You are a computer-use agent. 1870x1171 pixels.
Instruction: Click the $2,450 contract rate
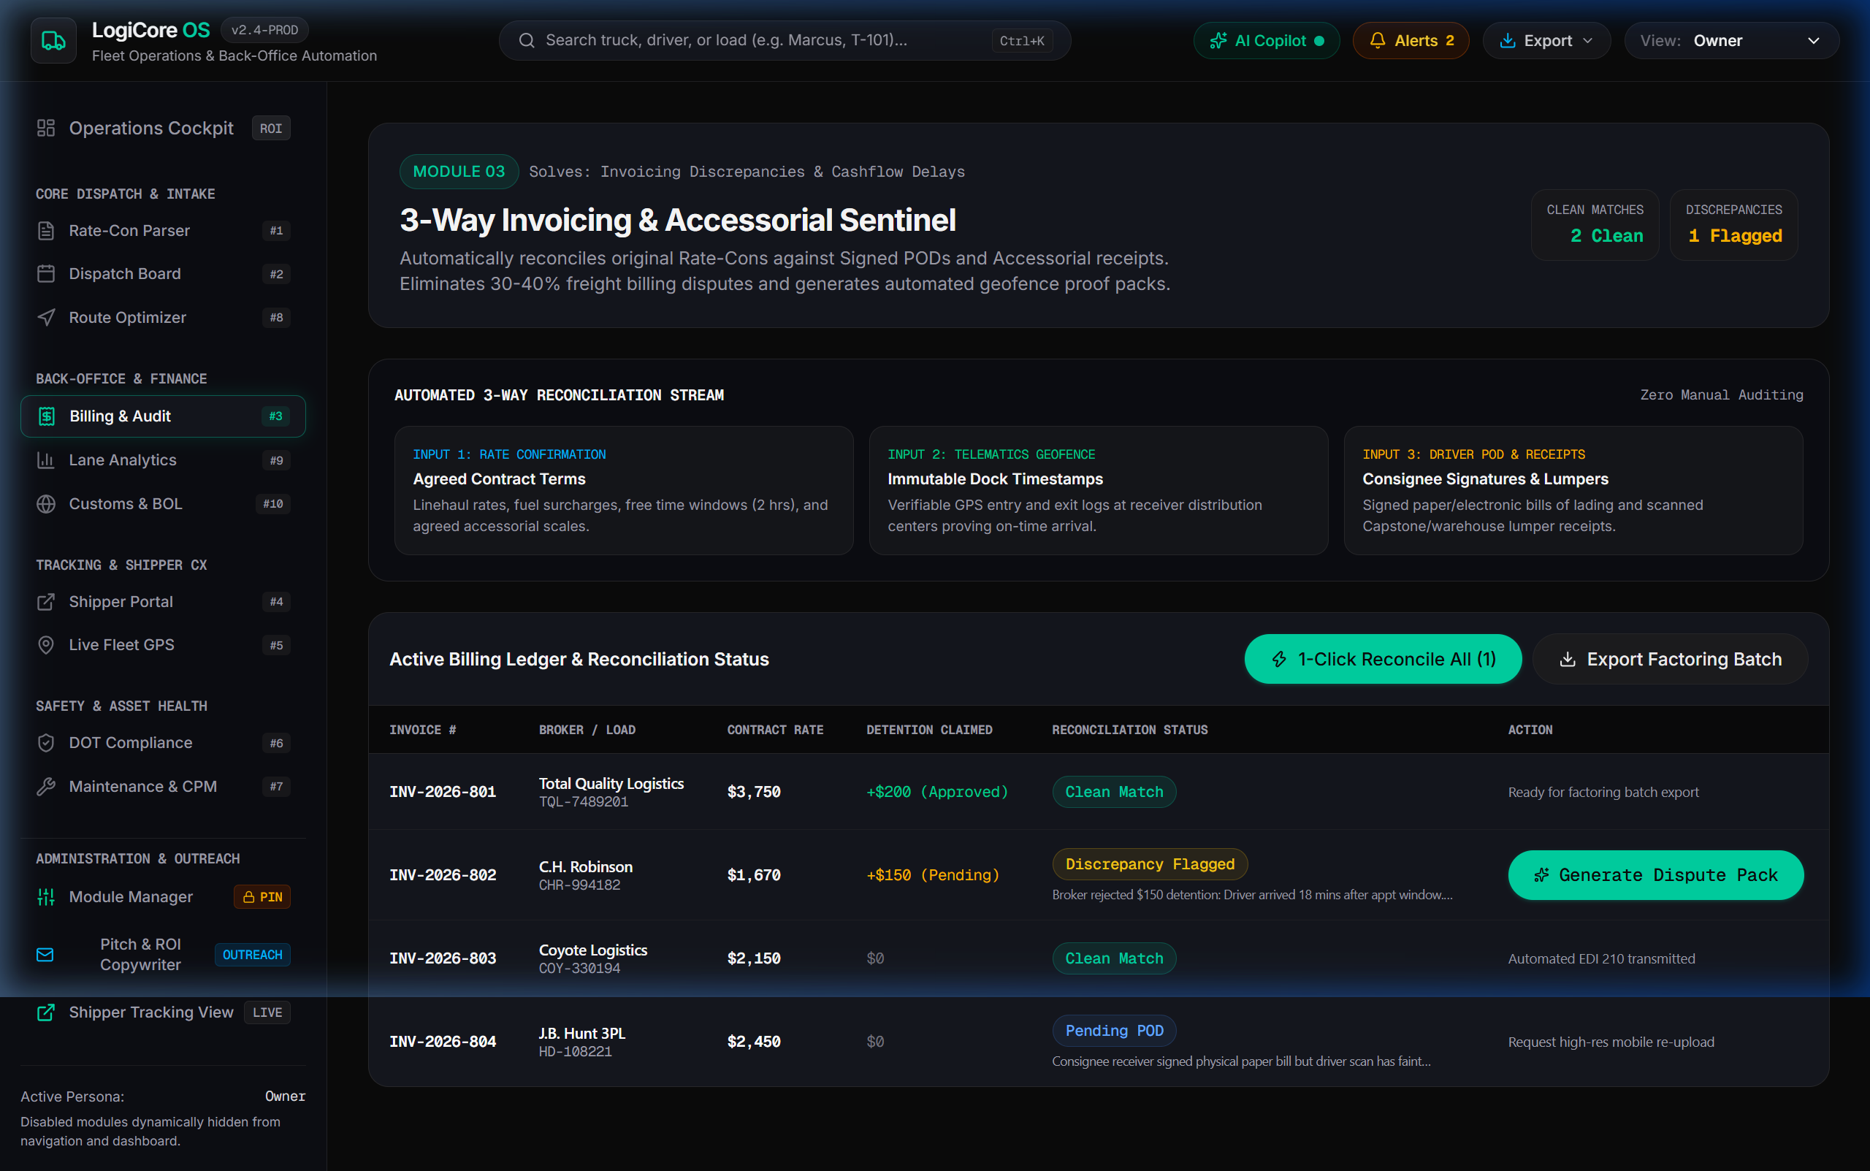[753, 1042]
